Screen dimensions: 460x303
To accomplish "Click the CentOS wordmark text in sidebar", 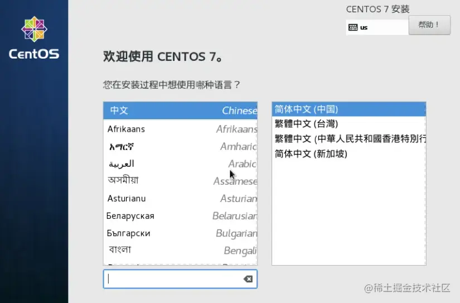I will [34, 54].
